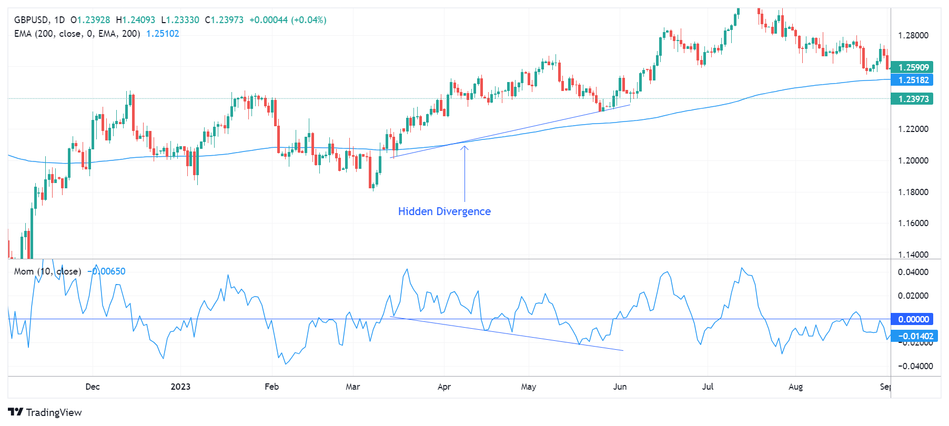Click the 2023 date label
The image size is (949, 426).
tap(180, 387)
